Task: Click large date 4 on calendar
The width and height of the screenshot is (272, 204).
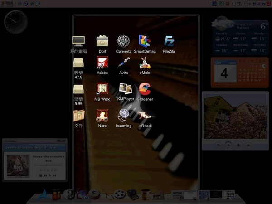Action: click(x=224, y=73)
